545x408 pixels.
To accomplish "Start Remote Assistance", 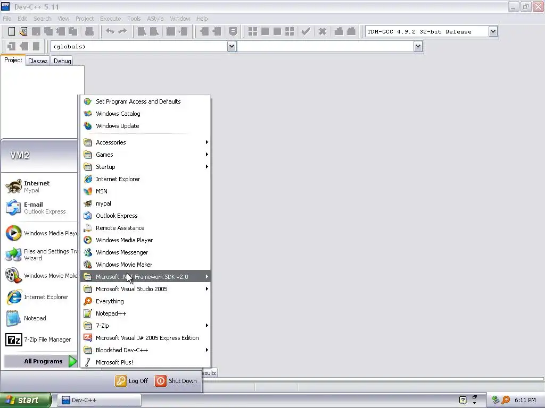I will pyautogui.click(x=145, y=228).
